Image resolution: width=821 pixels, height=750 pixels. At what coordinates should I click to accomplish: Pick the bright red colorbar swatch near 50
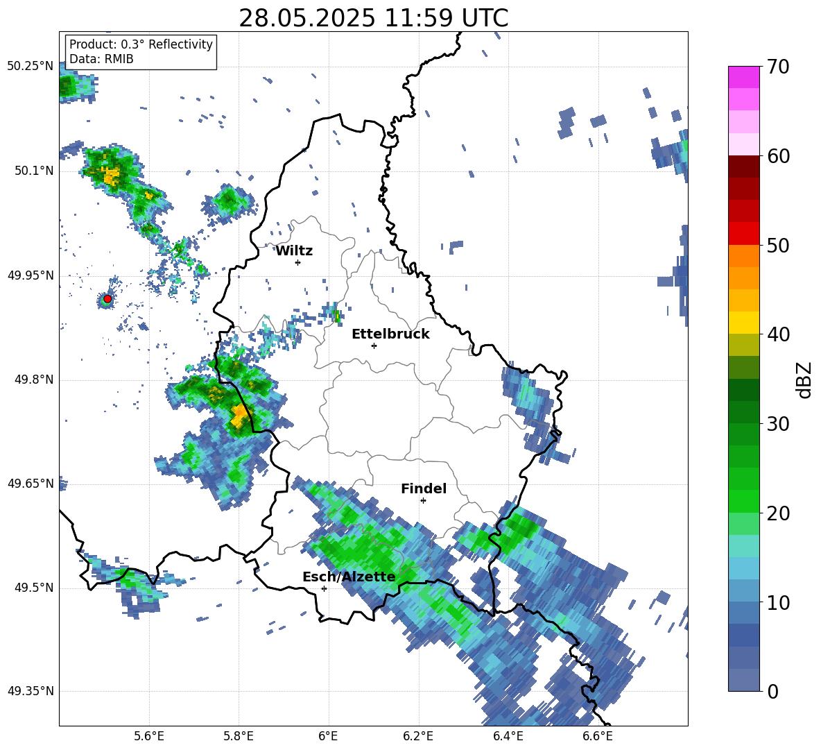tap(743, 234)
